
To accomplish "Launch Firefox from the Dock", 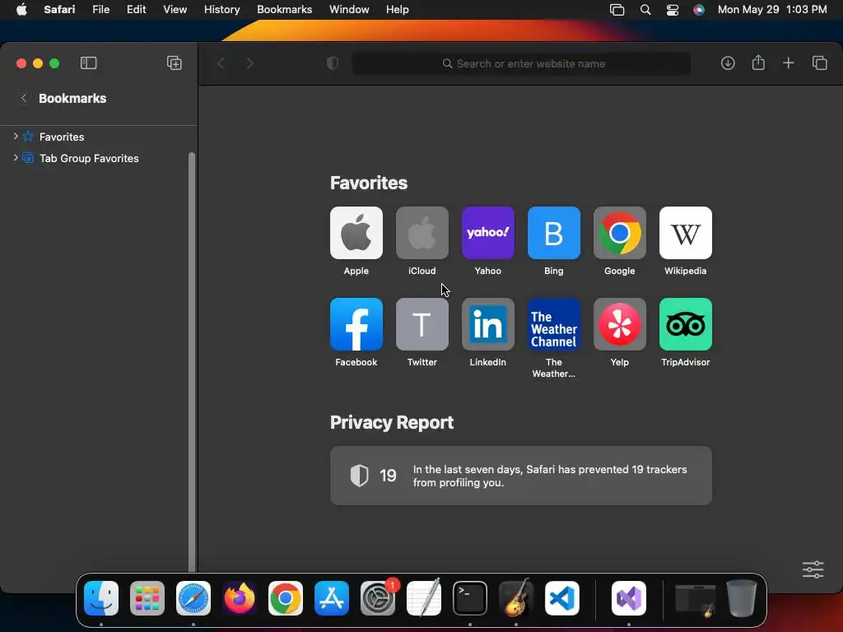I will (x=240, y=598).
